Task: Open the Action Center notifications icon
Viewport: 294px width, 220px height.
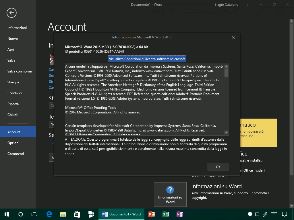Action: pyautogui.click(x=285, y=214)
